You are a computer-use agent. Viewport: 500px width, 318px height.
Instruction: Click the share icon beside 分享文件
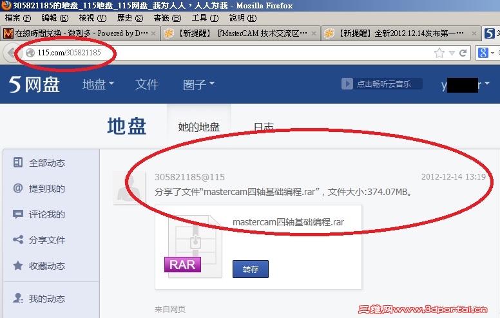coord(18,239)
